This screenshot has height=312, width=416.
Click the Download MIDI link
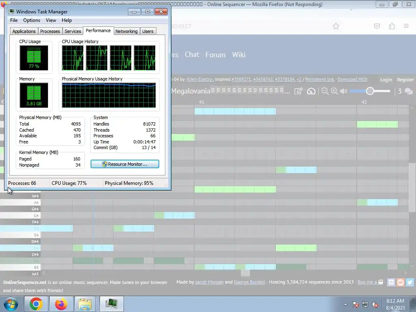click(x=352, y=79)
